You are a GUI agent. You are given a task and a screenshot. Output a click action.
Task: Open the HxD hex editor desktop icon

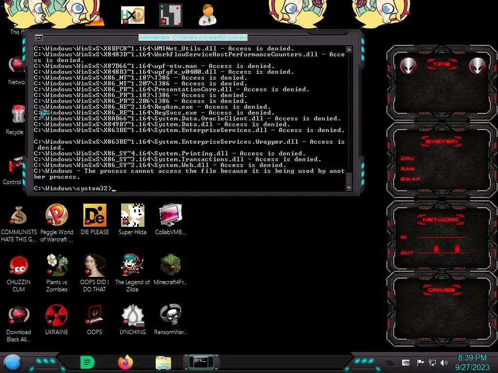pyautogui.click(x=133, y=15)
